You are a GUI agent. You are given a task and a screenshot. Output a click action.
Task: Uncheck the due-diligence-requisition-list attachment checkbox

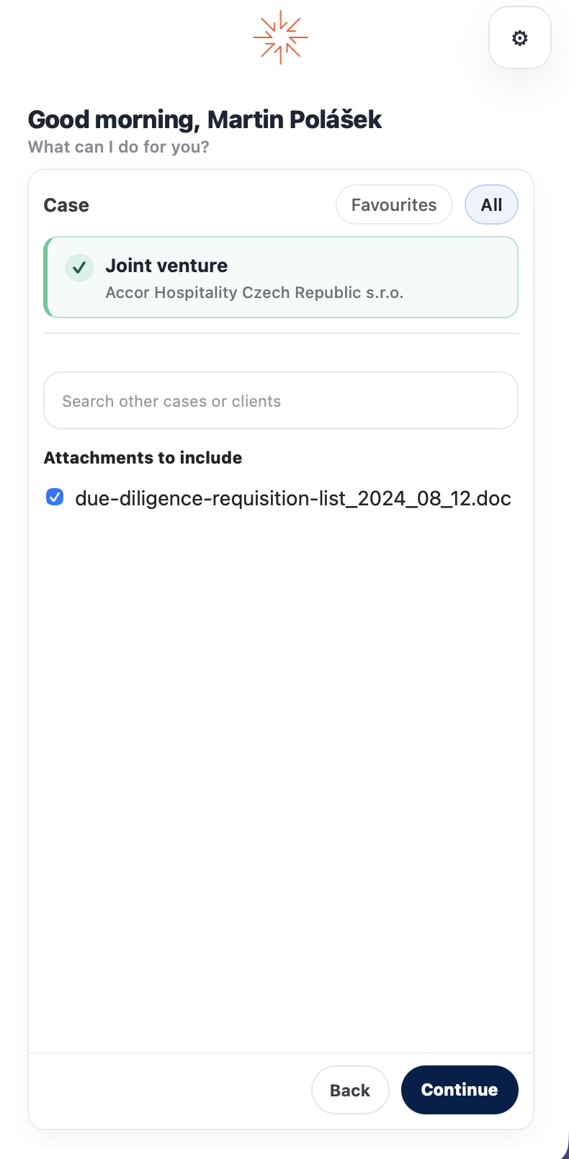[x=55, y=497]
